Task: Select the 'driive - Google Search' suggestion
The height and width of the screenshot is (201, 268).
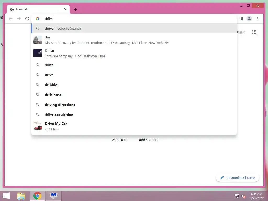Action: click(x=134, y=28)
